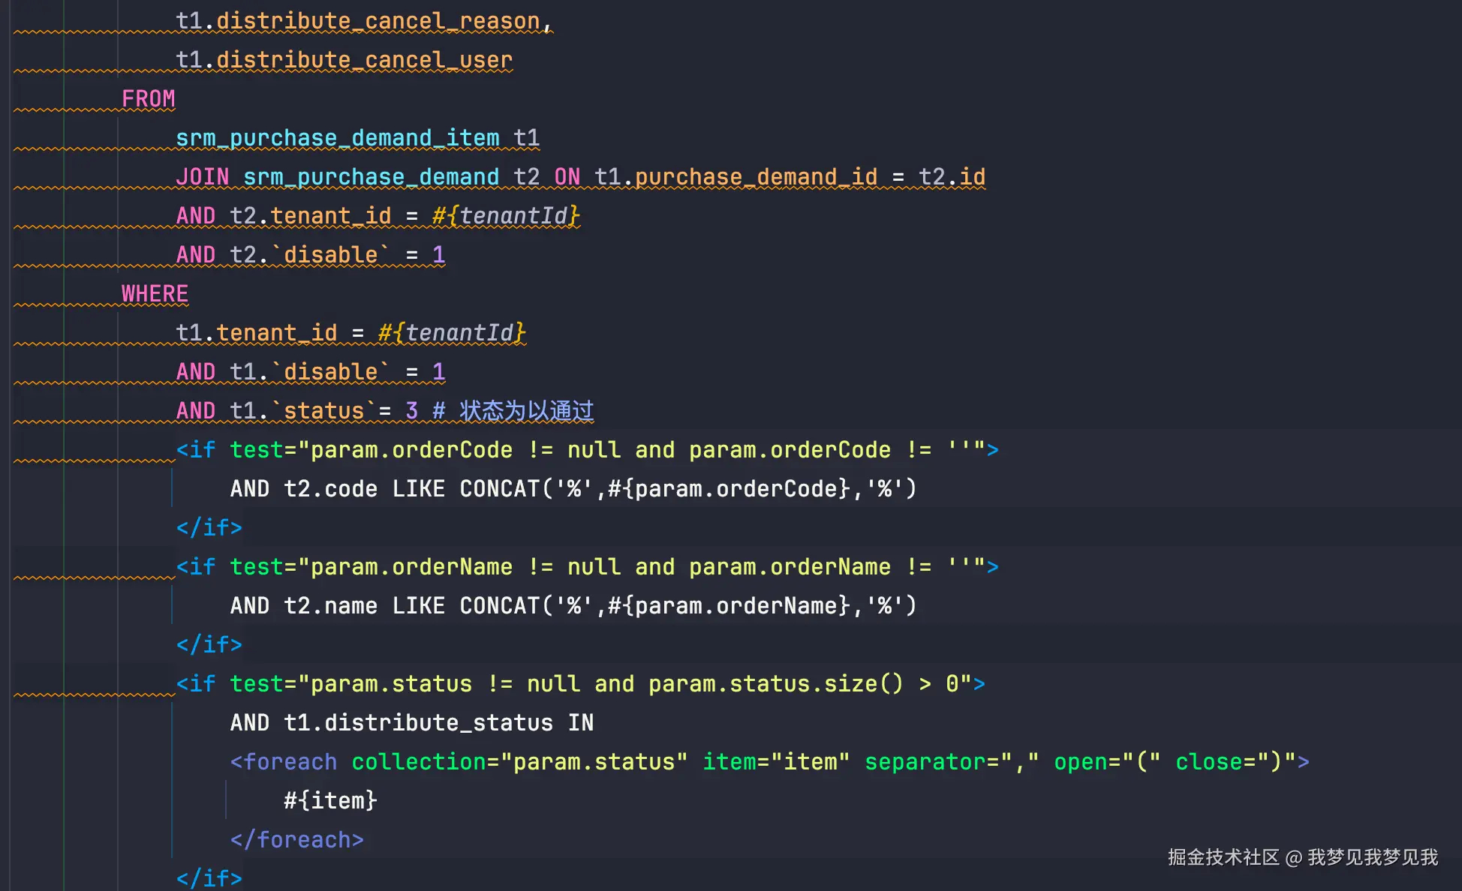
Task: Click the first #{tenantId} parameter after t2.tenant_id
Action: pyautogui.click(x=506, y=216)
